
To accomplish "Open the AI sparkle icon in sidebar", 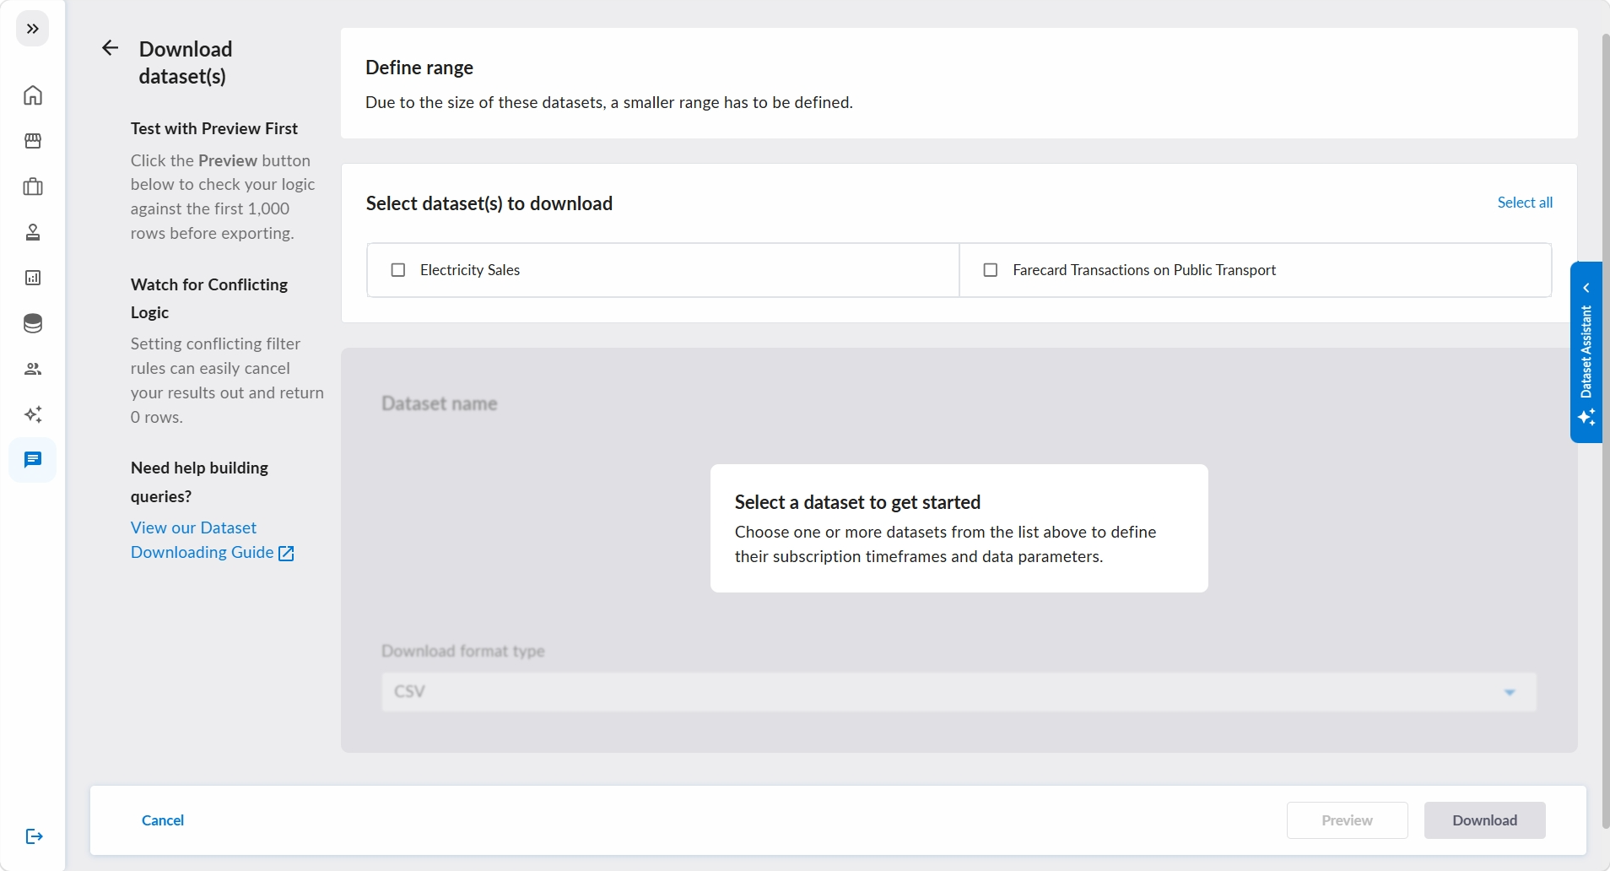I will click(x=33, y=414).
